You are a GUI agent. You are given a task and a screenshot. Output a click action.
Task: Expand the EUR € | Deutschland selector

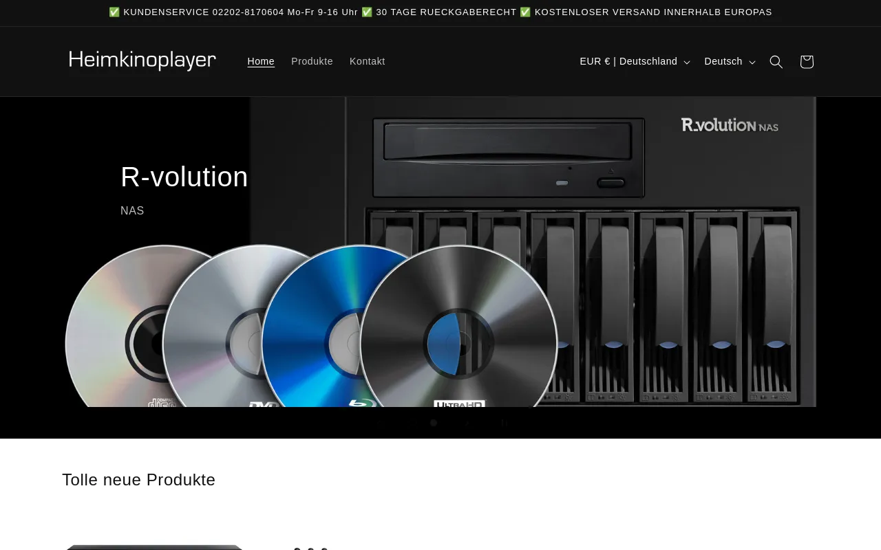tap(634, 62)
